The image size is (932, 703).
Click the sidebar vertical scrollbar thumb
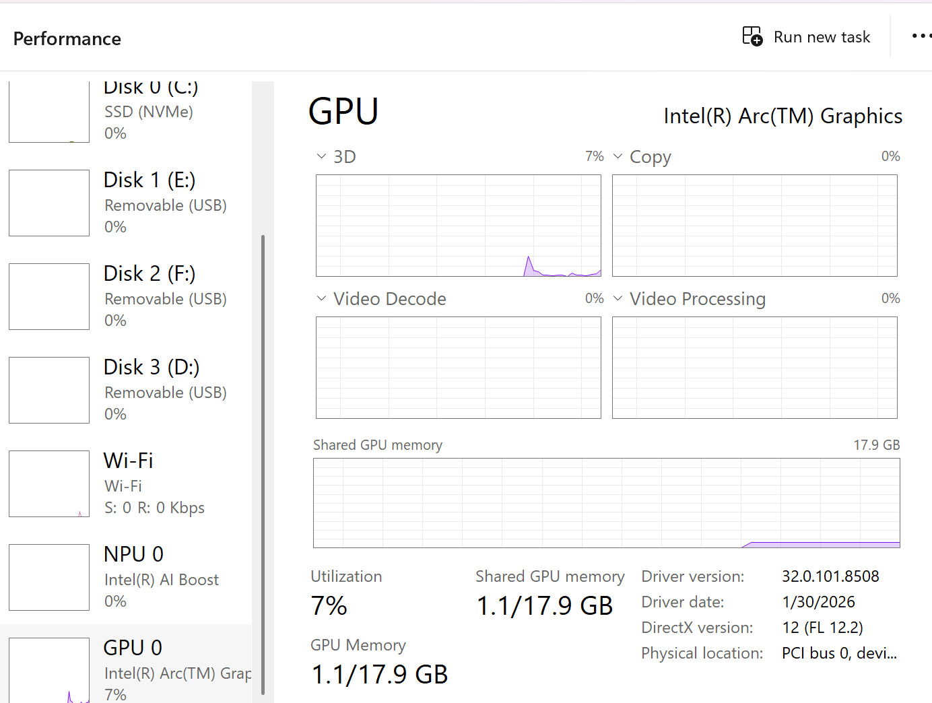263,465
